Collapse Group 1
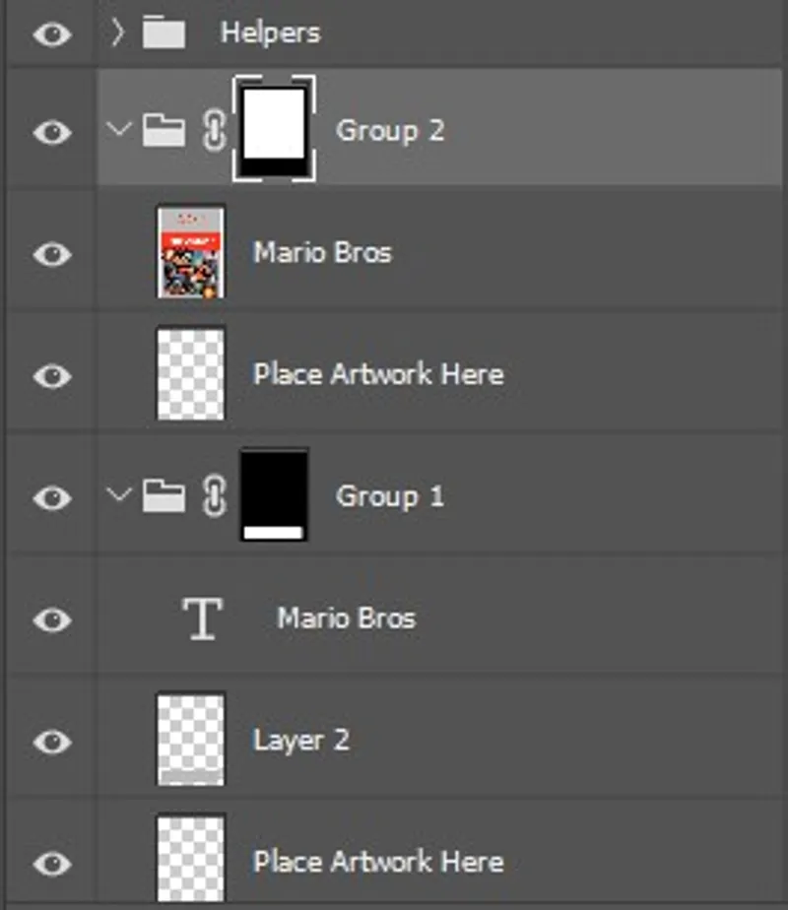 118,496
